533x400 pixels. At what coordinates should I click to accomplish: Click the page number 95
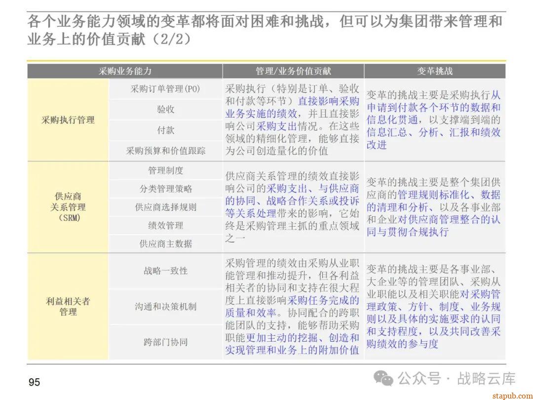(x=34, y=381)
